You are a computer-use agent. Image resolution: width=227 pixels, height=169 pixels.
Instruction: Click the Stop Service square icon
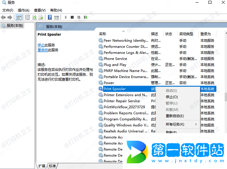(x=72, y=17)
